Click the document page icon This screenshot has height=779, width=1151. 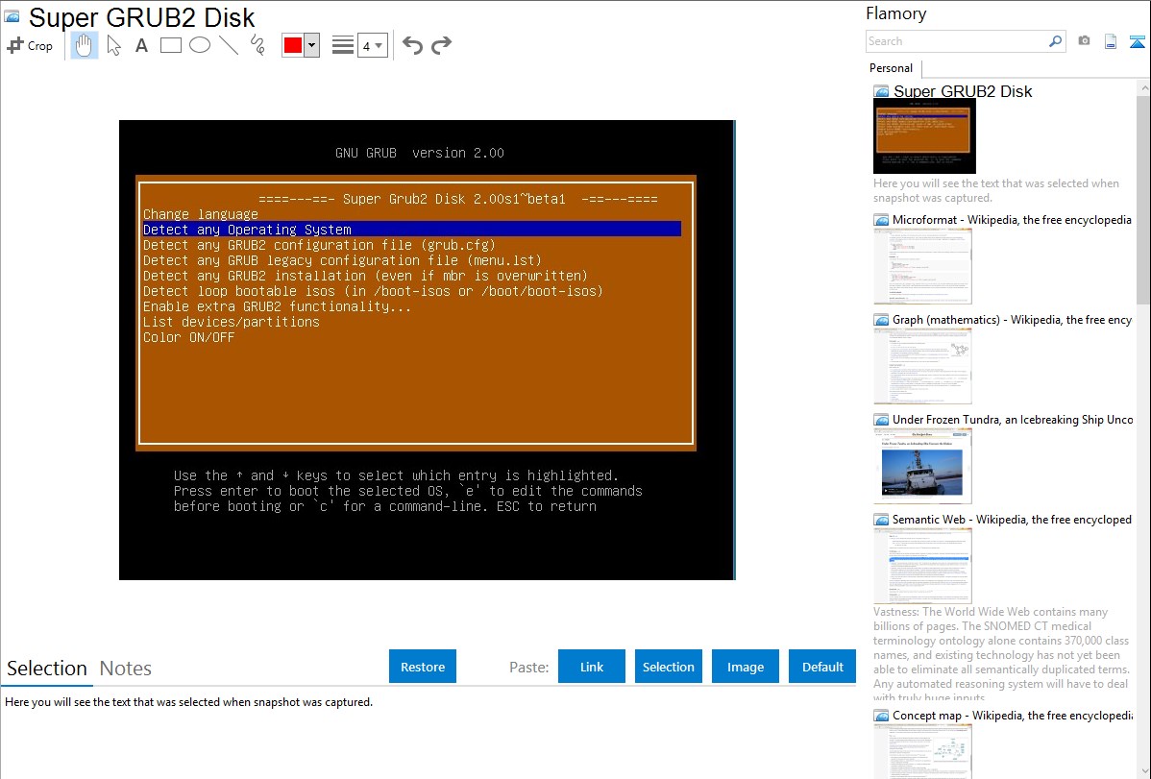pos(1111,41)
